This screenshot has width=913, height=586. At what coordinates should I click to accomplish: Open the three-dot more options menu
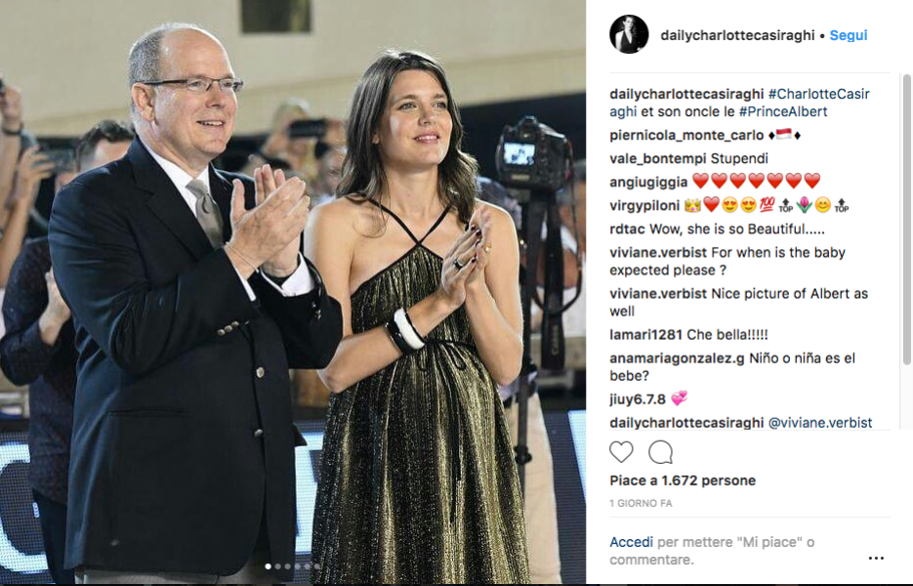tap(876, 558)
